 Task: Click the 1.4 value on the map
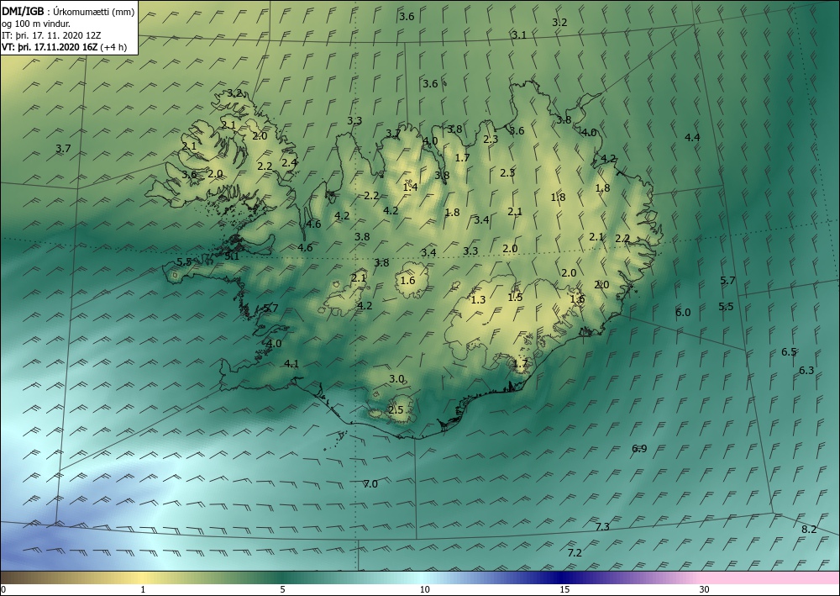(411, 187)
